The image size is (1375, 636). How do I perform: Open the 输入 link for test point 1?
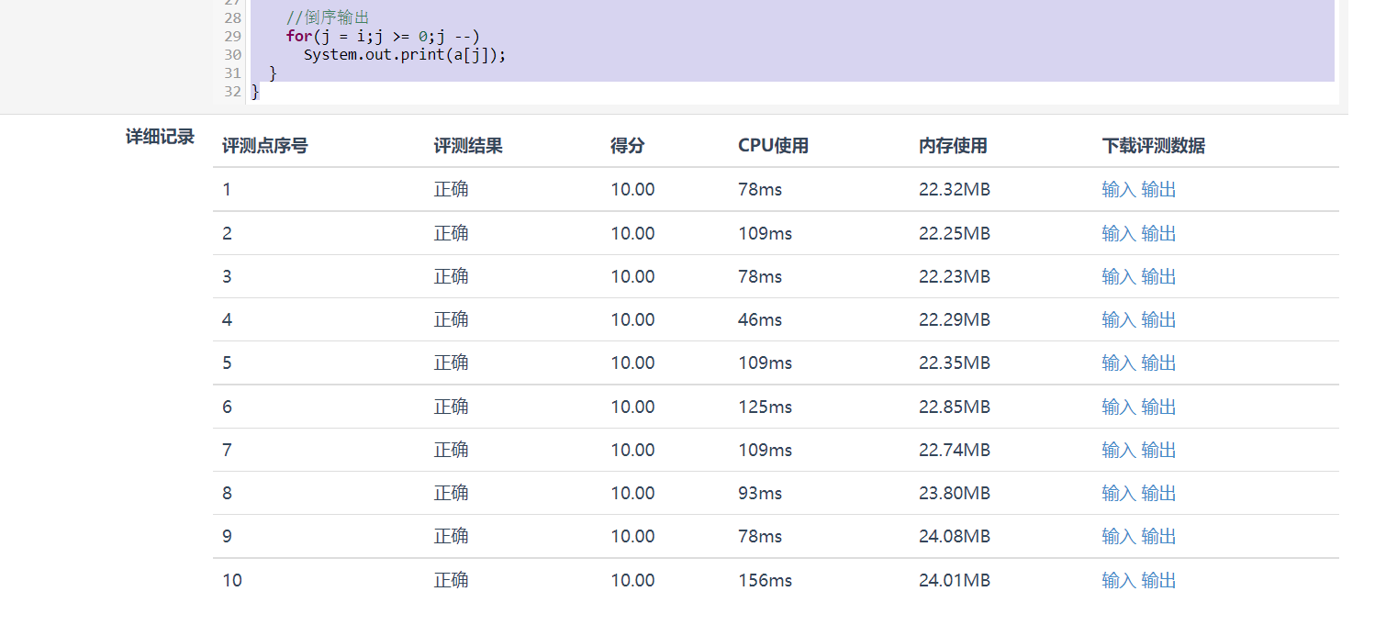[x=1119, y=190]
